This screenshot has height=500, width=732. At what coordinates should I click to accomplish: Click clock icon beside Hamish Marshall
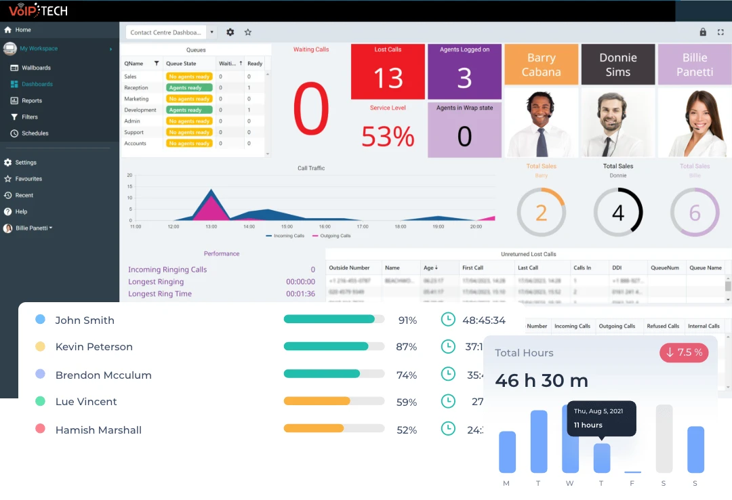(x=448, y=429)
